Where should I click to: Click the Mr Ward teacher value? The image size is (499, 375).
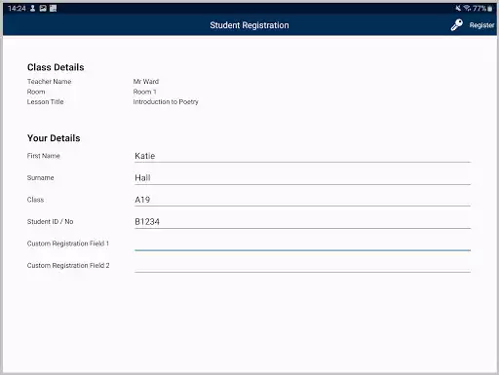point(146,82)
